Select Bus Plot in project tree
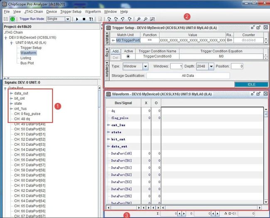 click(x=27, y=63)
